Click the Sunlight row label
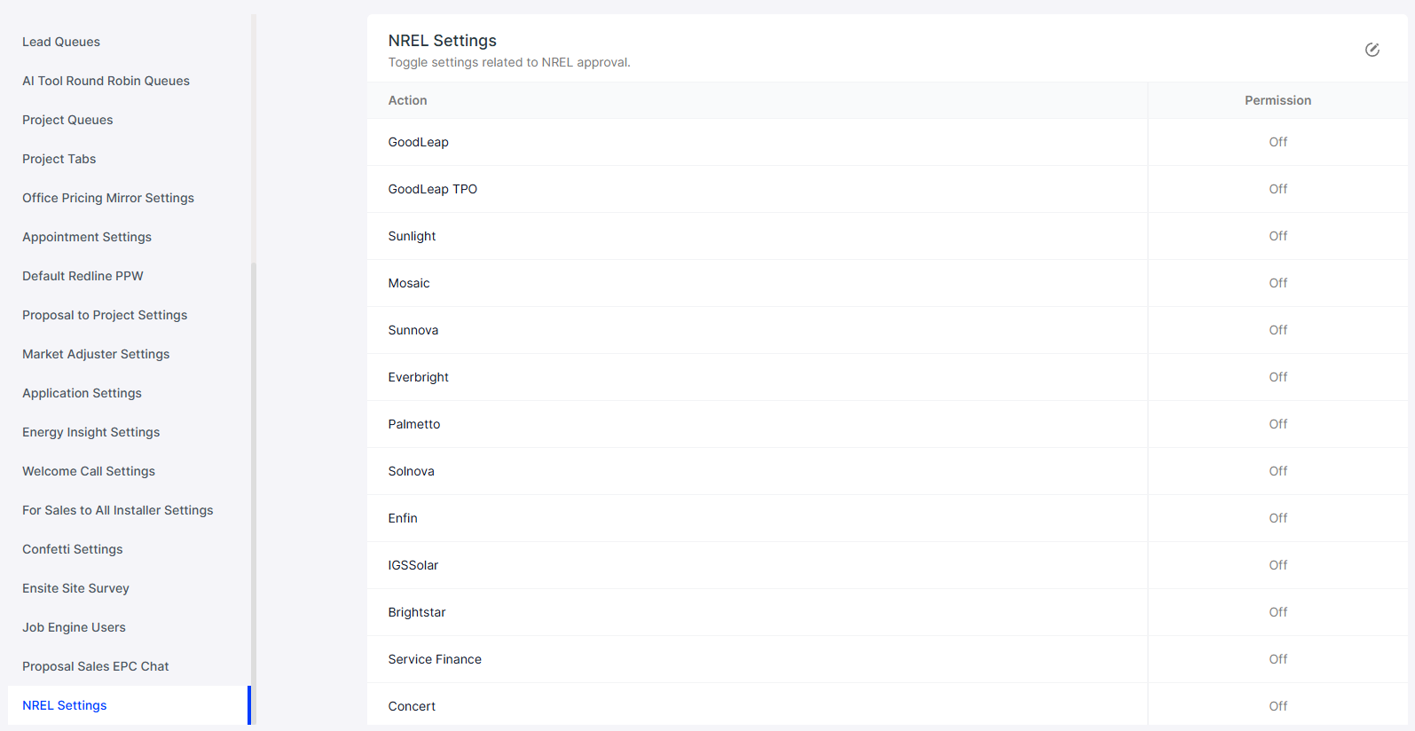The height and width of the screenshot is (731, 1415). [x=412, y=236]
